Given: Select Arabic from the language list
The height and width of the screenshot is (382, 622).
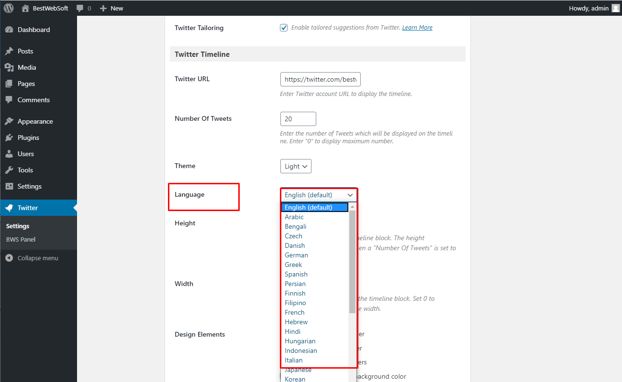Looking at the screenshot, I should click(x=315, y=217).
